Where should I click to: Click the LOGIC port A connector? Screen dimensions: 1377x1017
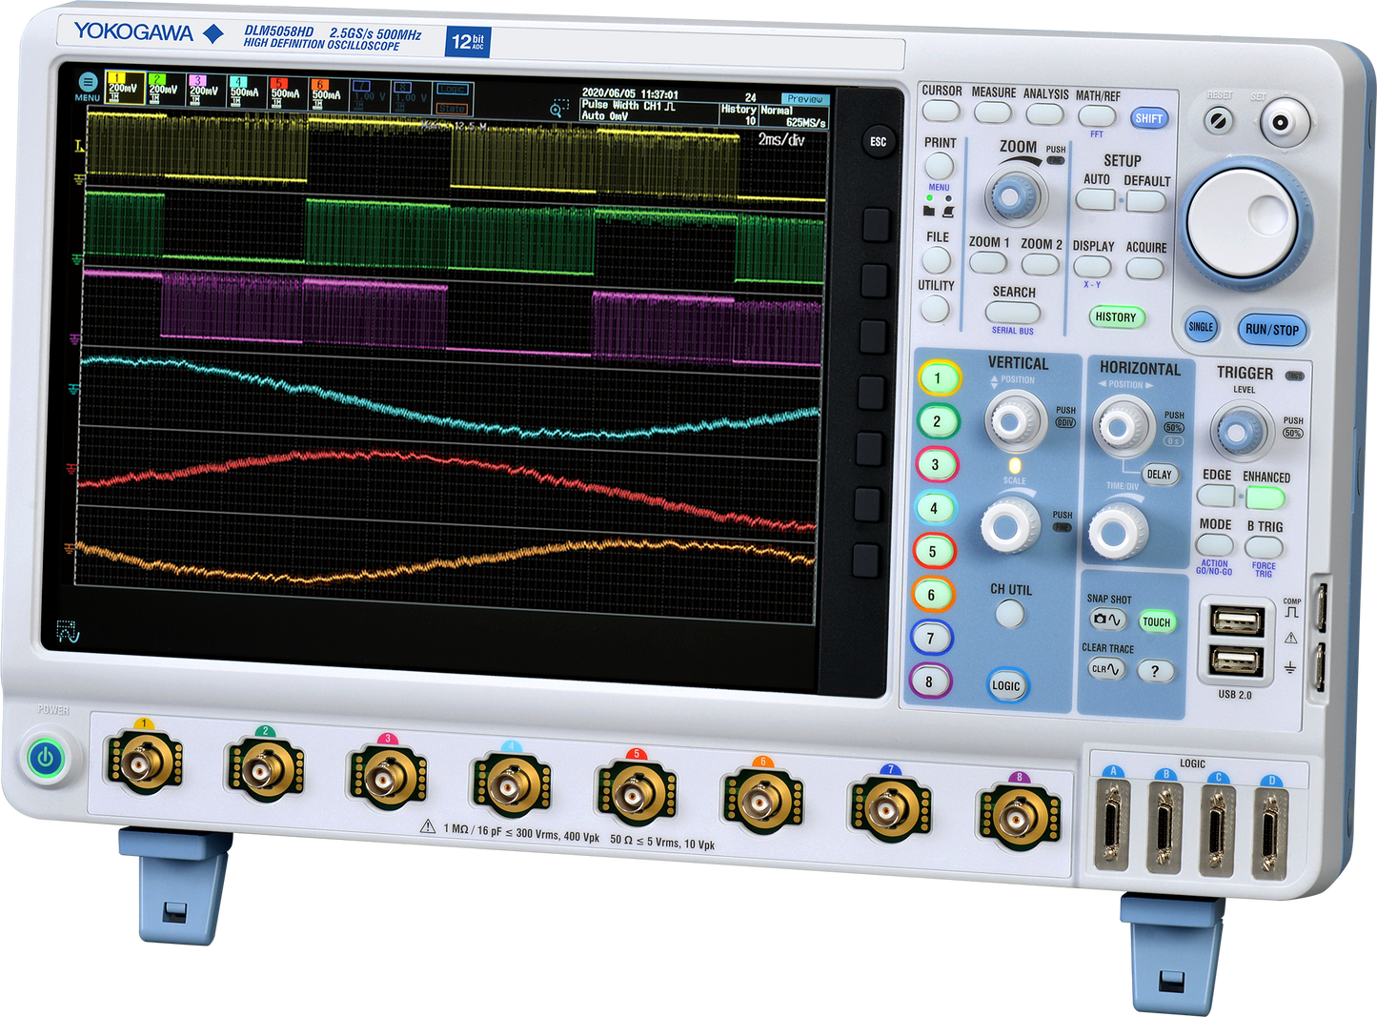click(1112, 826)
